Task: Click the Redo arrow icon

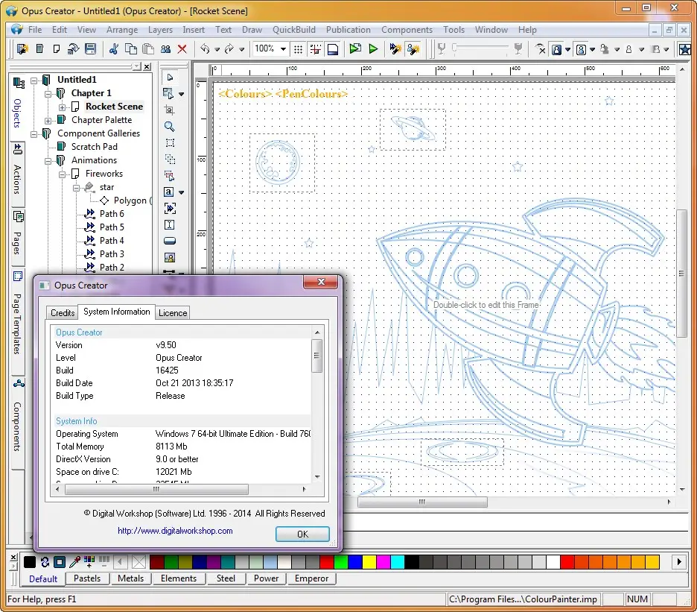Action: tap(229, 49)
